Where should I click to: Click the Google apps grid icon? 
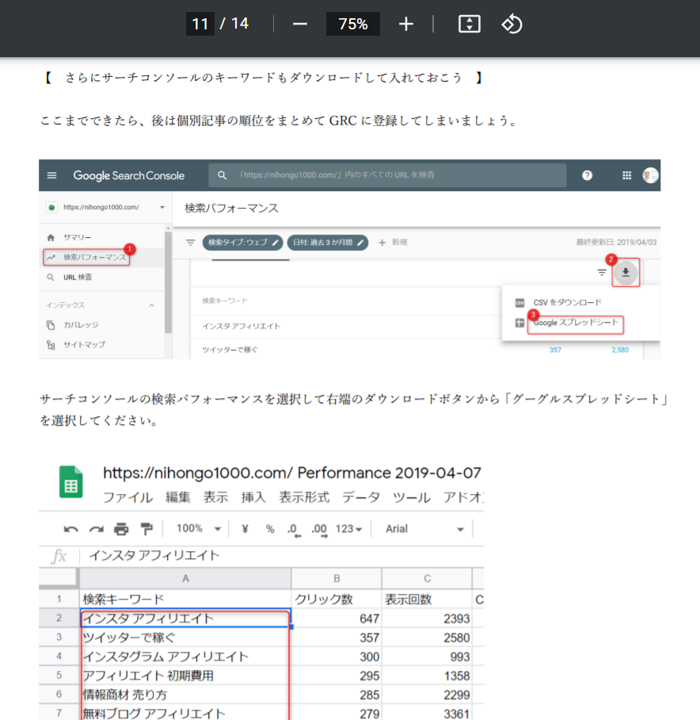(626, 175)
